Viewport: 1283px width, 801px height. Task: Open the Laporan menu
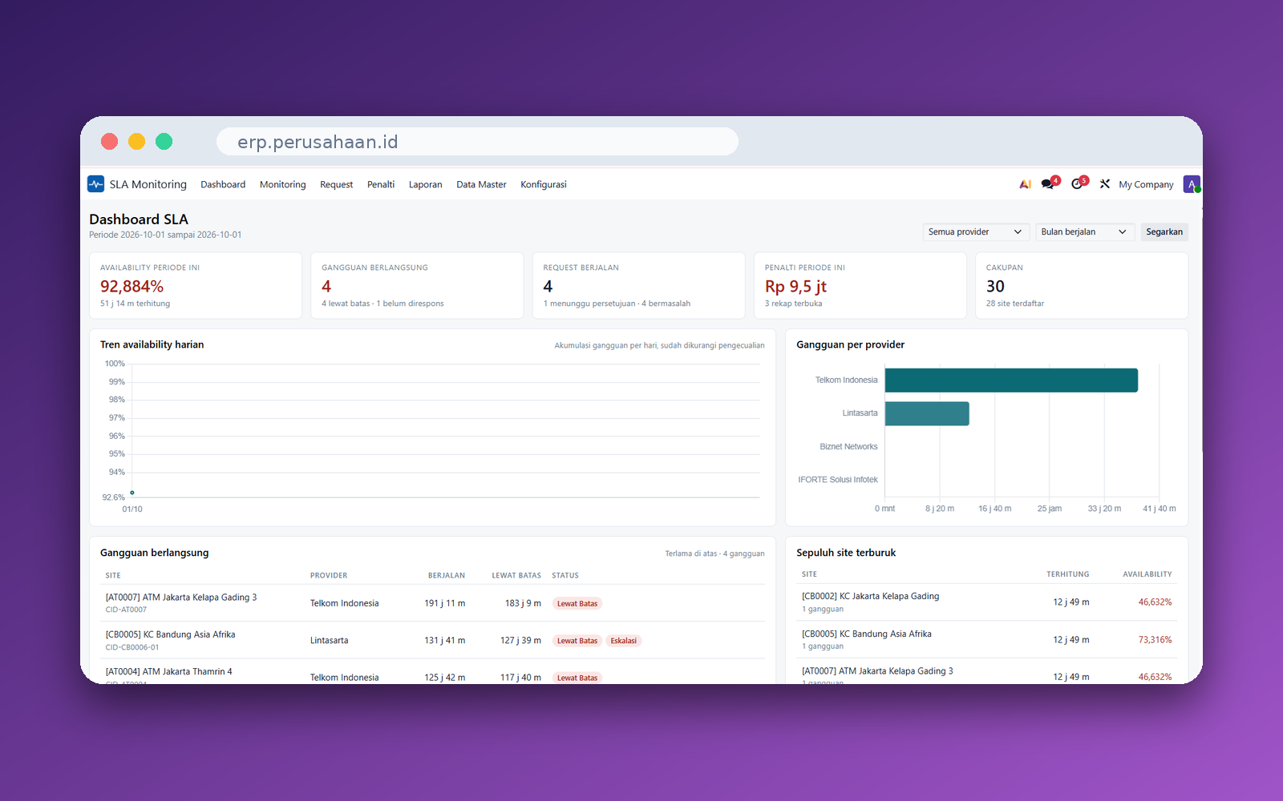[425, 184]
